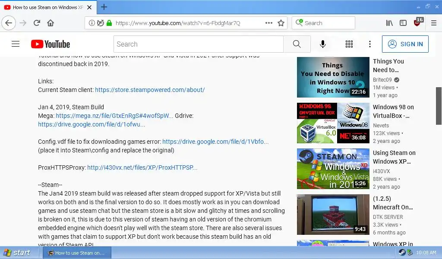
Task: Open the Firefox Library icon
Action: tap(389, 23)
